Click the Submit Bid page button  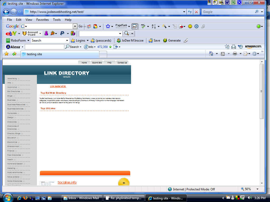(x=97, y=63)
